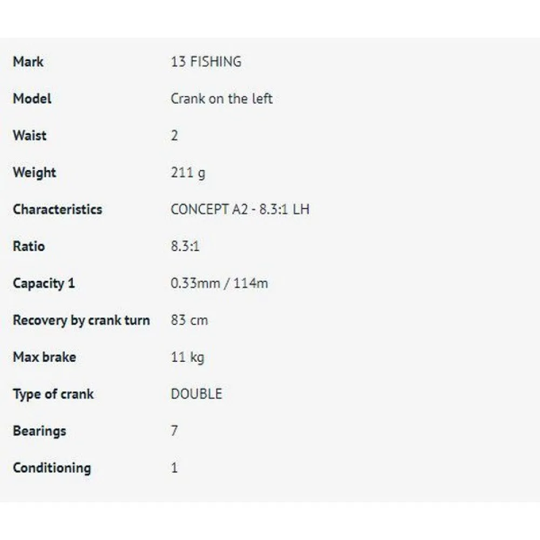540x540 pixels.
Task: Click the Recovery by crank turn label
Action: (x=81, y=320)
